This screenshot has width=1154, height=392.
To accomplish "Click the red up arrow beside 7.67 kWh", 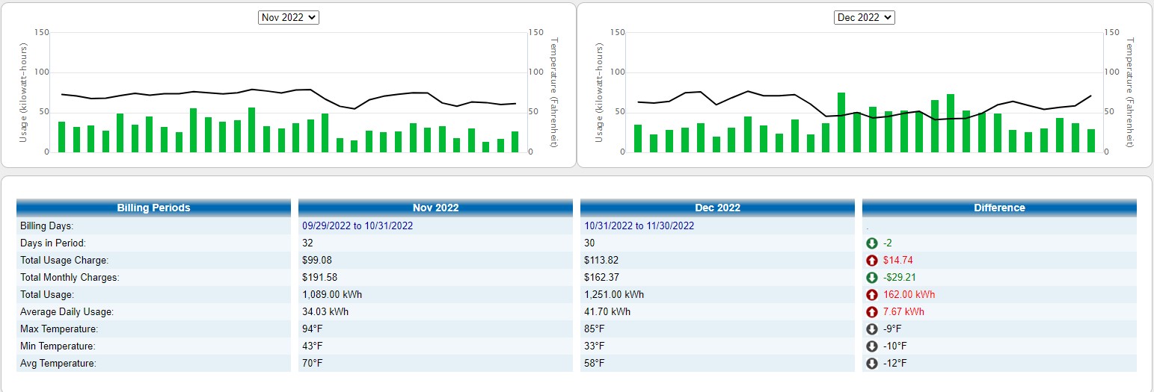I will (871, 312).
